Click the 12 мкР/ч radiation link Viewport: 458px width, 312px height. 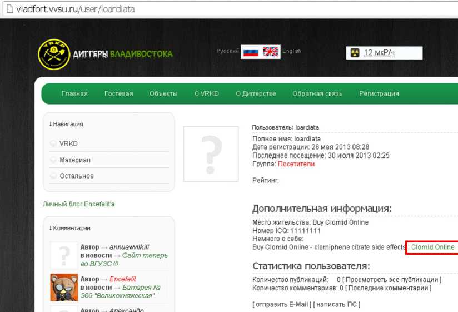tap(379, 53)
